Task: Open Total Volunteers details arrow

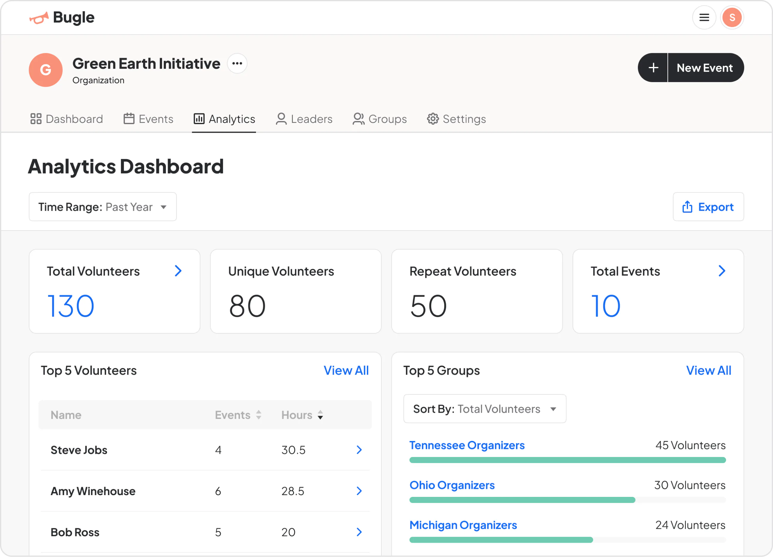Action: pyautogui.click(x=178, y=271)
